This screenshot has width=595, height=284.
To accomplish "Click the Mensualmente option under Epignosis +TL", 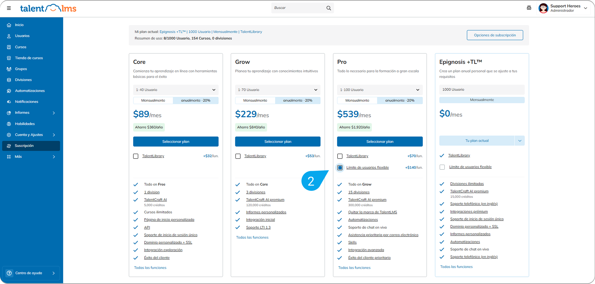I will click(x=482, y=100).
